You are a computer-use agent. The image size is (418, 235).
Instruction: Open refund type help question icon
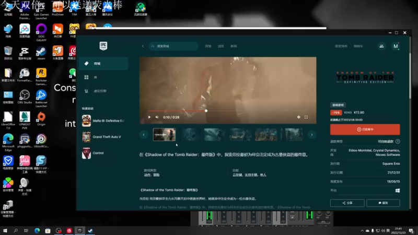(x=398, y=142)
